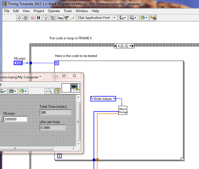Click the Clean Up Diagram button
The height and width of the screenshot is (169, 199).
[153, 18]
